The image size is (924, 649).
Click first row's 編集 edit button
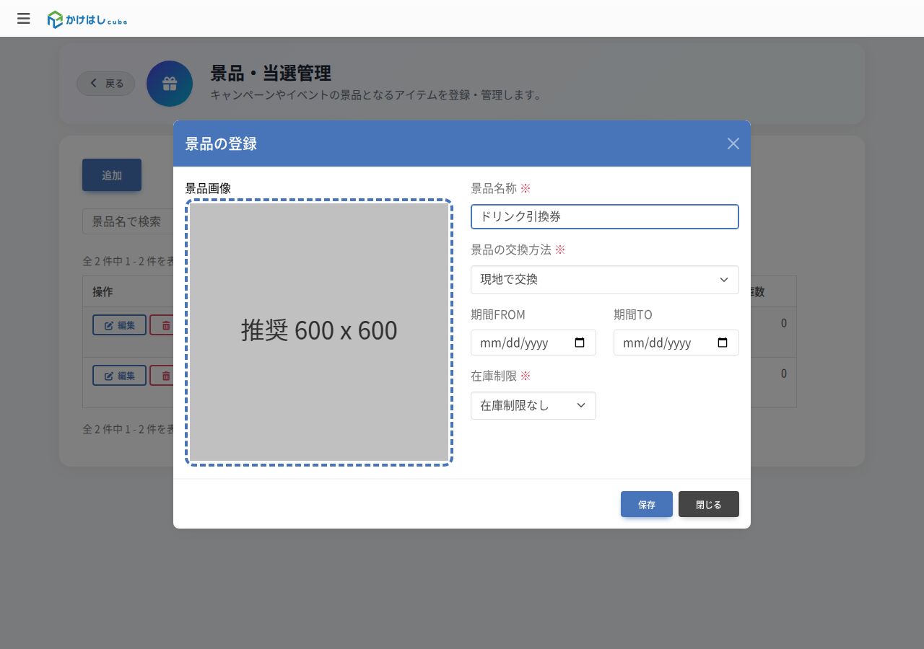[119, 325]
